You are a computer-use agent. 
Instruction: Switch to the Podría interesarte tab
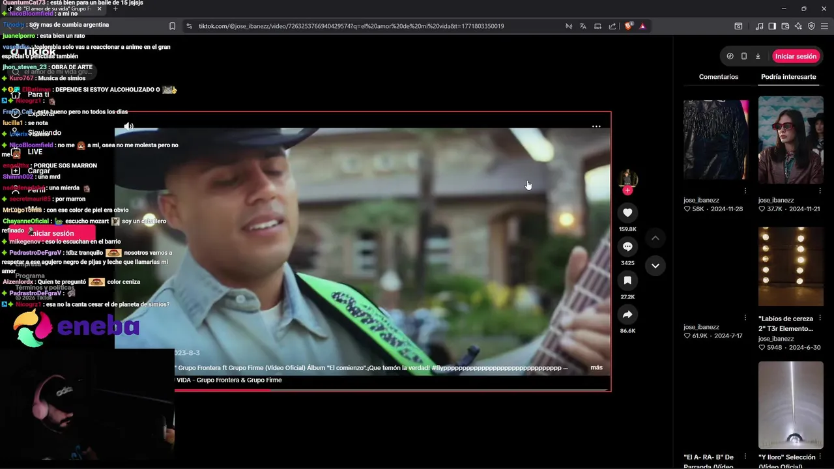point(788,77)
